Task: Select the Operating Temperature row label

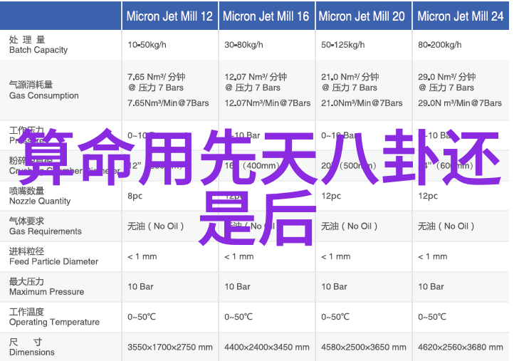Action: [x=54, y=317]
